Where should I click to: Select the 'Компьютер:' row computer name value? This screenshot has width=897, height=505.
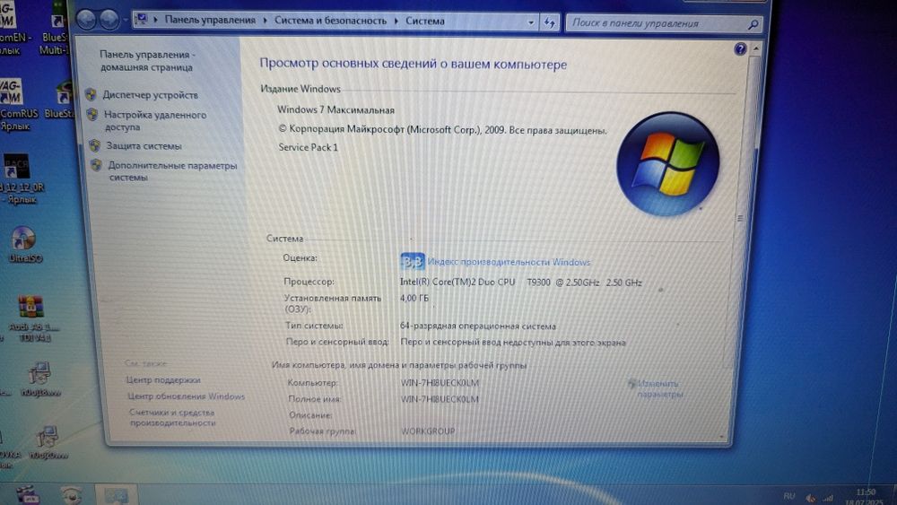[440, 383]
